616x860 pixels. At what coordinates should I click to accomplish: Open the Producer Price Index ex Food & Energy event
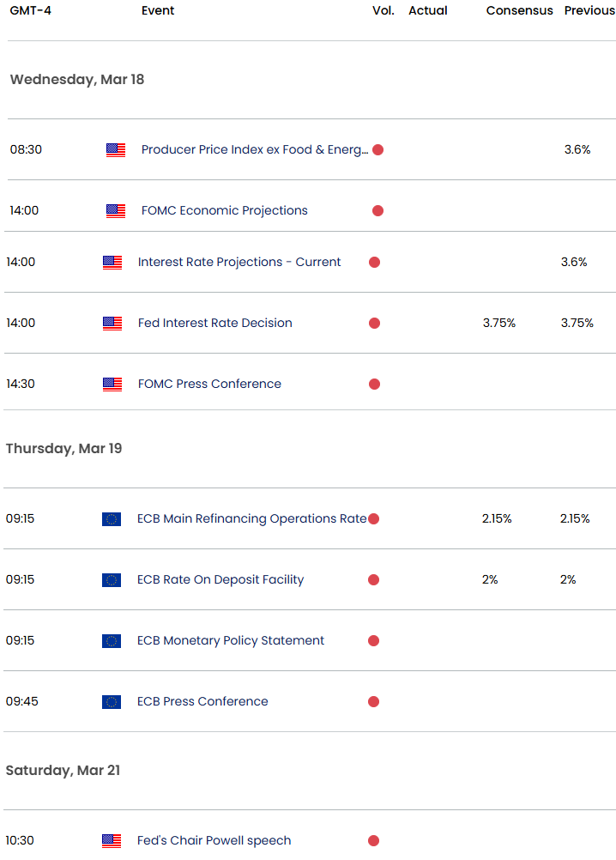coord(255,150)
